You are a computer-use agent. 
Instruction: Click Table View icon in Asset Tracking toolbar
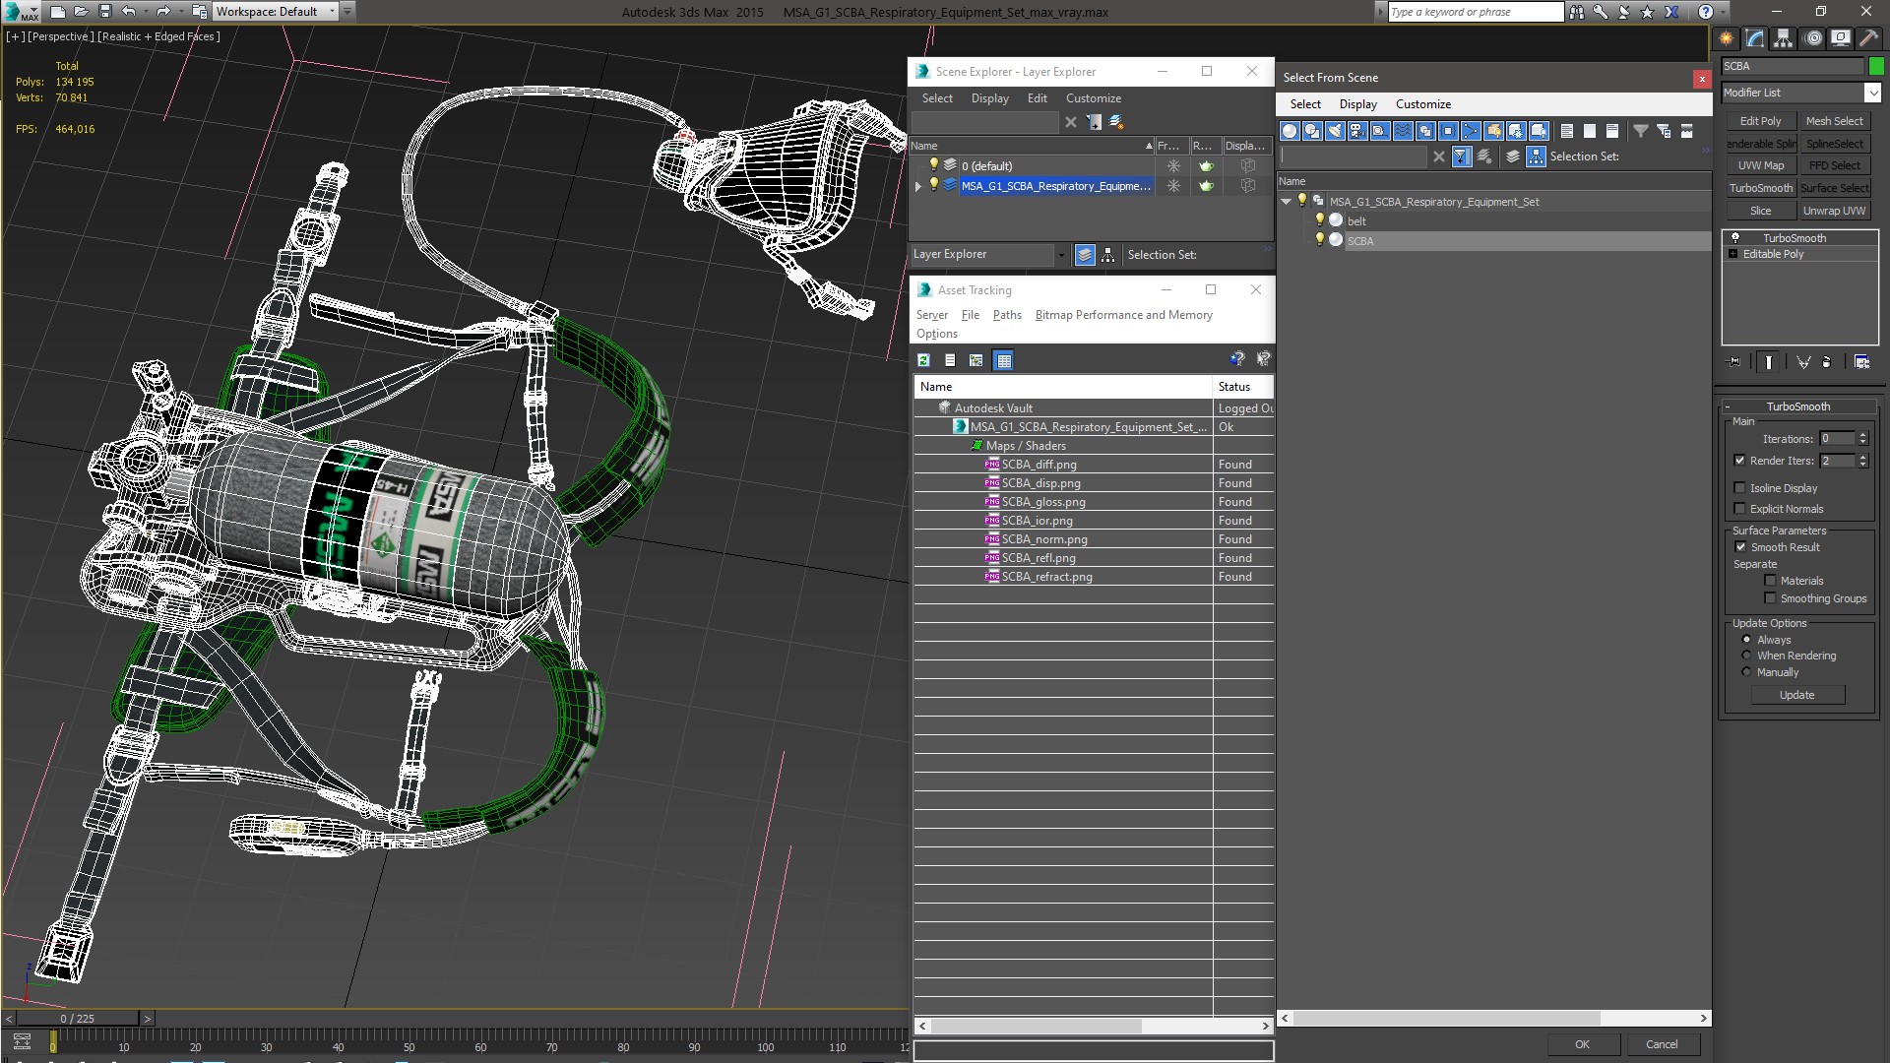tap(1003, 360)
